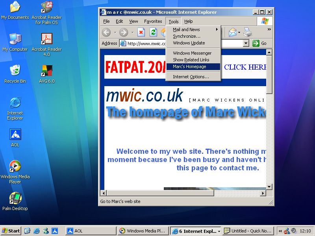
Task: Click the Forward arrow button
Action: (124, 32)
